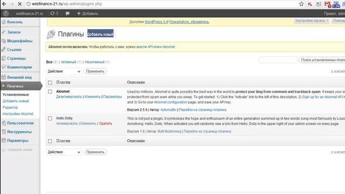The image size is (345, 194).
Task: Click the Поиск установленных плагинов button
Action: 322,60
